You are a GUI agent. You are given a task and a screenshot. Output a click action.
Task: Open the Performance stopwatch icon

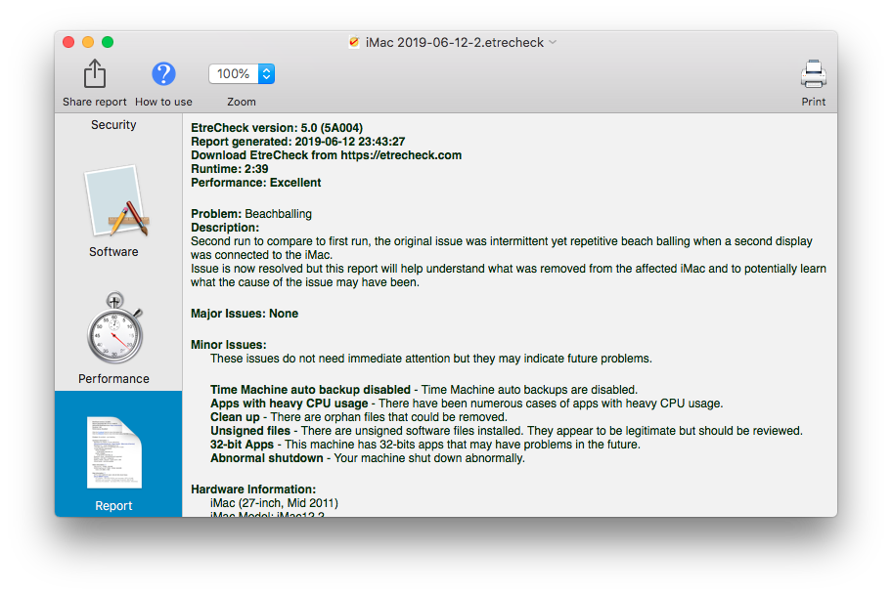coord(114,329)
